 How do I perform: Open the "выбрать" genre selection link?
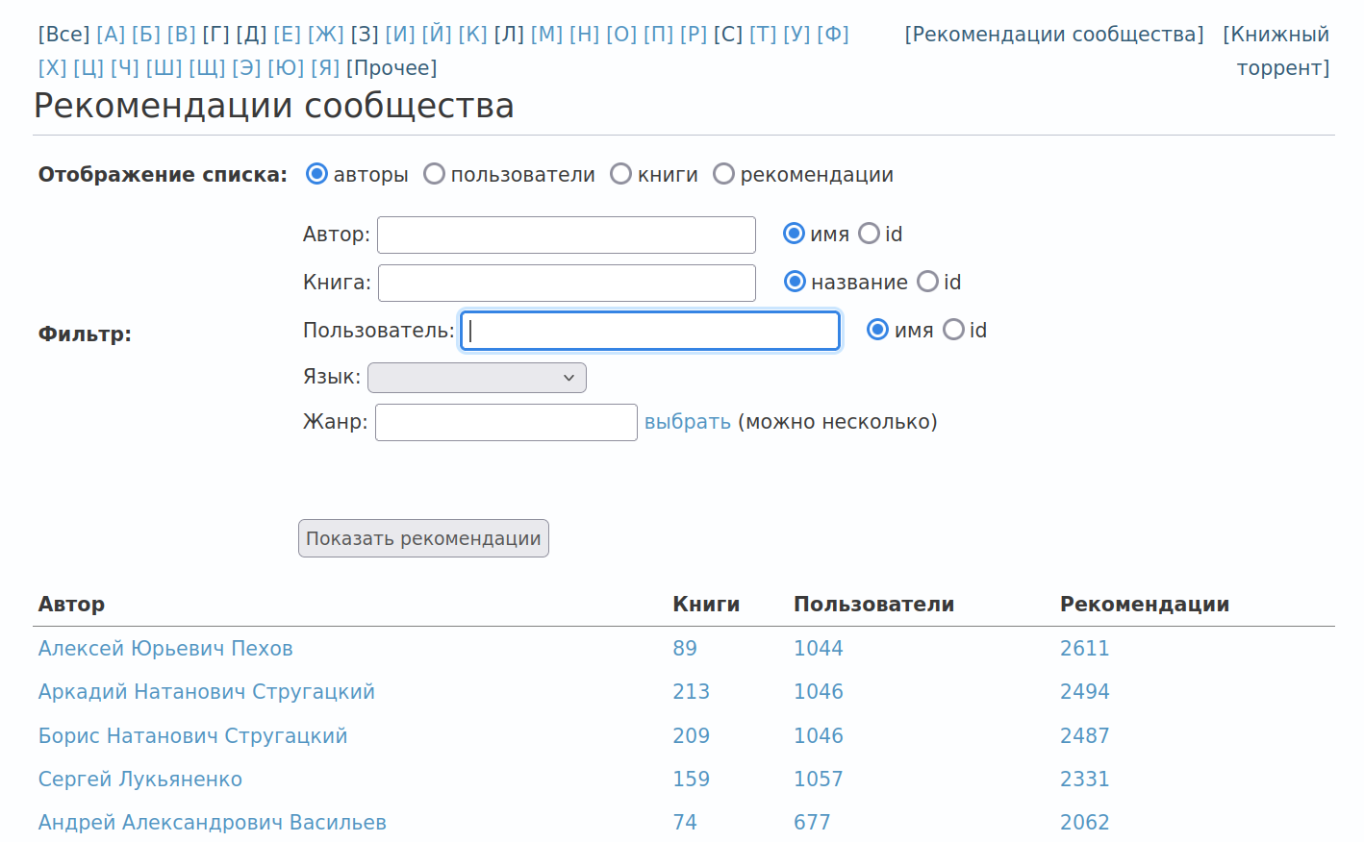[687, 422]
